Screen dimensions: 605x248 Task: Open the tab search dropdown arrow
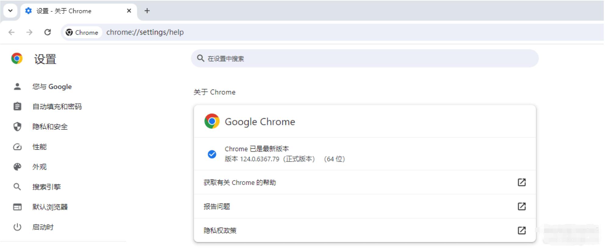point(10,11)
